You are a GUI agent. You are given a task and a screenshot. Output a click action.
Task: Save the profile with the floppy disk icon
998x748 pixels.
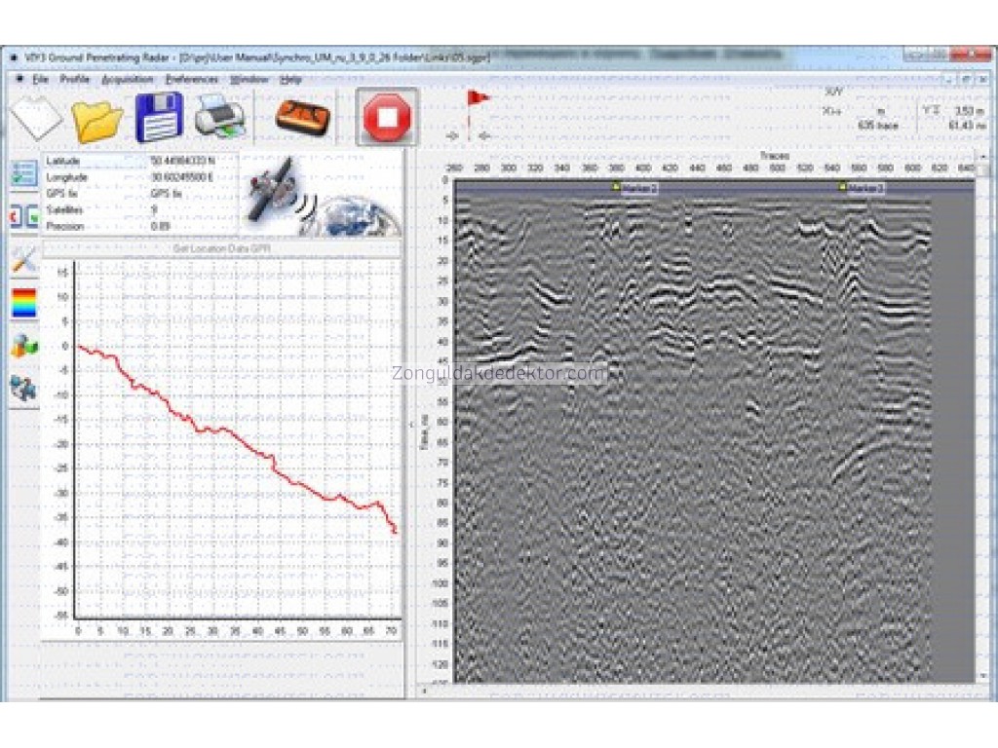click(x=159, y=117)
